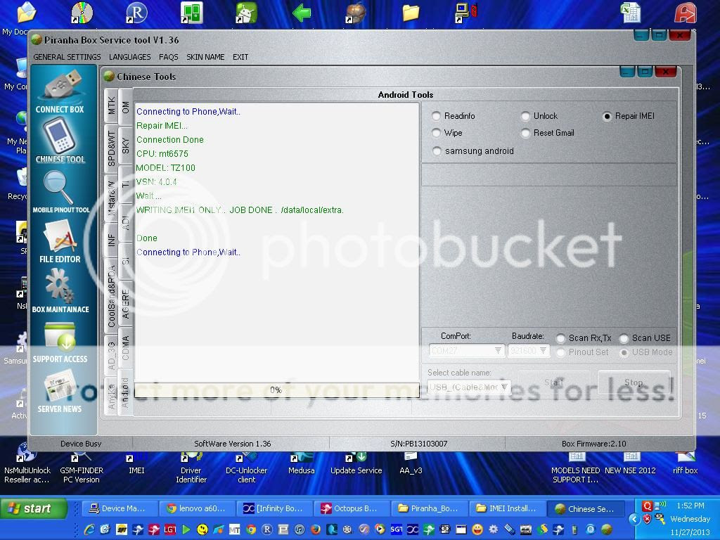This screenshot has width=720, height=540.
Task: Select the Scan Rx,Tx radio button
Action: click(x=560, y=338)
